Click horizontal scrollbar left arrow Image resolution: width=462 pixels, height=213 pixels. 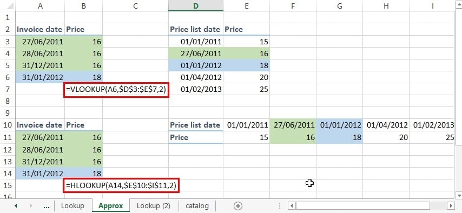pos(292,205)
